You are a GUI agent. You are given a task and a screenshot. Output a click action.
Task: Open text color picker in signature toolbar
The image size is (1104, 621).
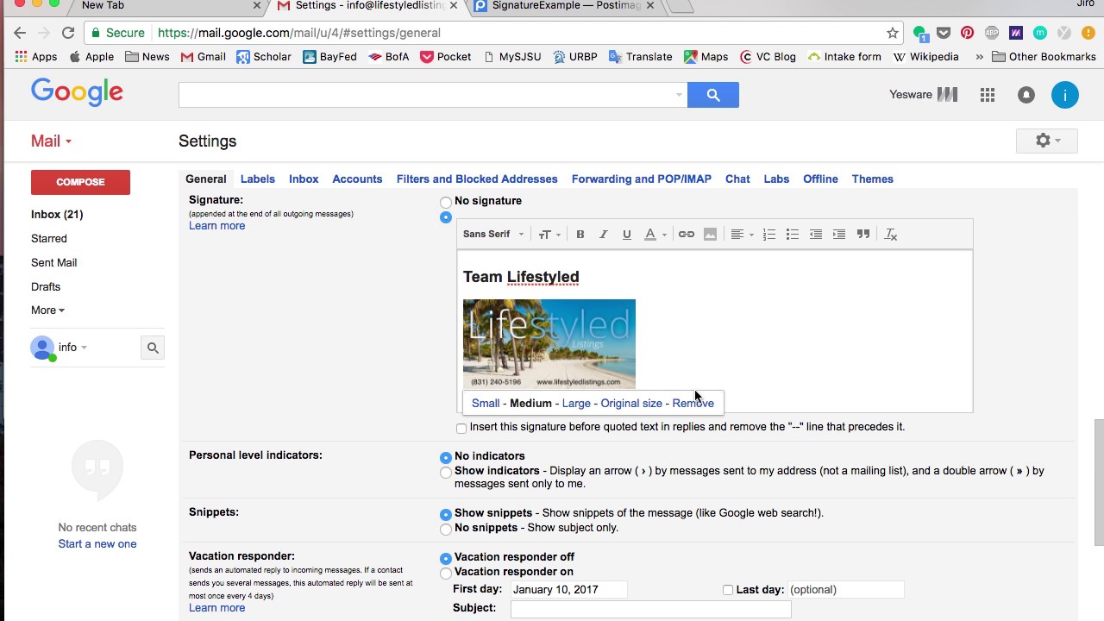[655, 235]
